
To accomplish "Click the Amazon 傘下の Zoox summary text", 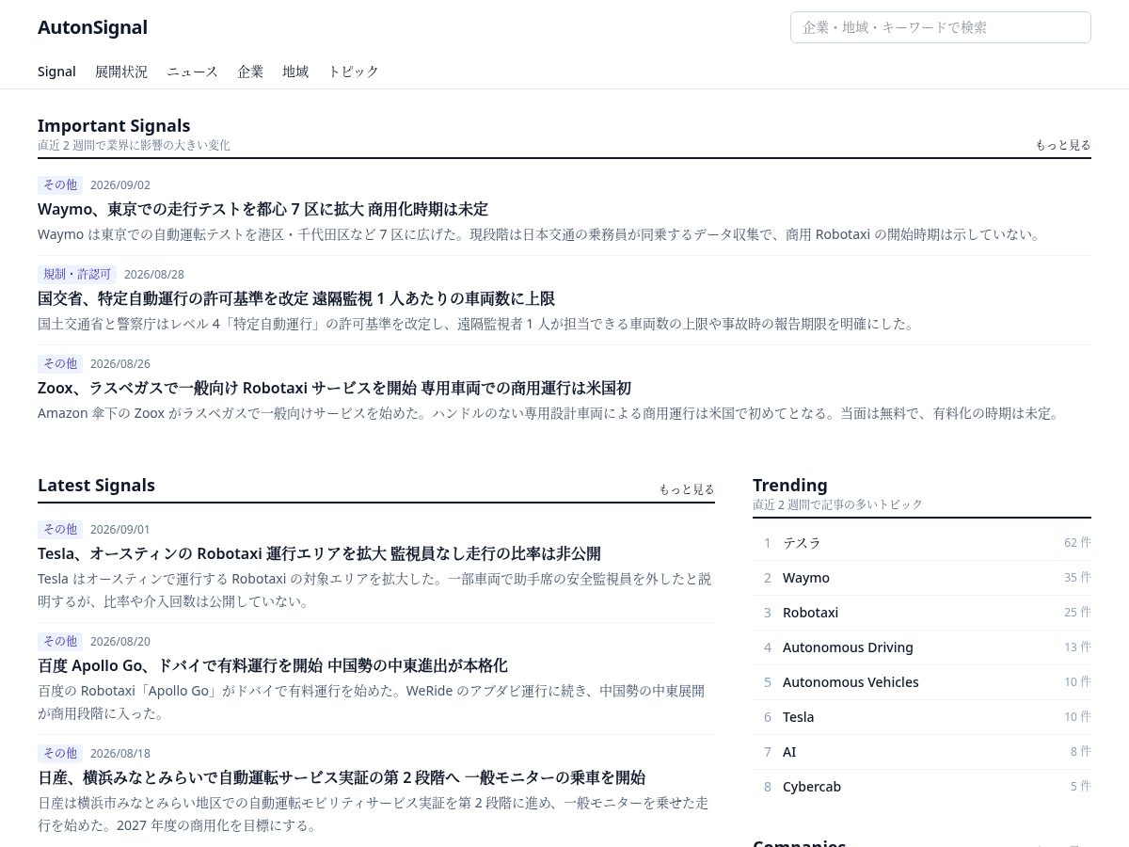I will click(x=549, y=413).
